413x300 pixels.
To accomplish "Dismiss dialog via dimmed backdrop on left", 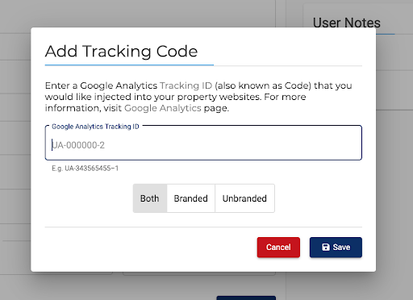I will coord(15,151).
